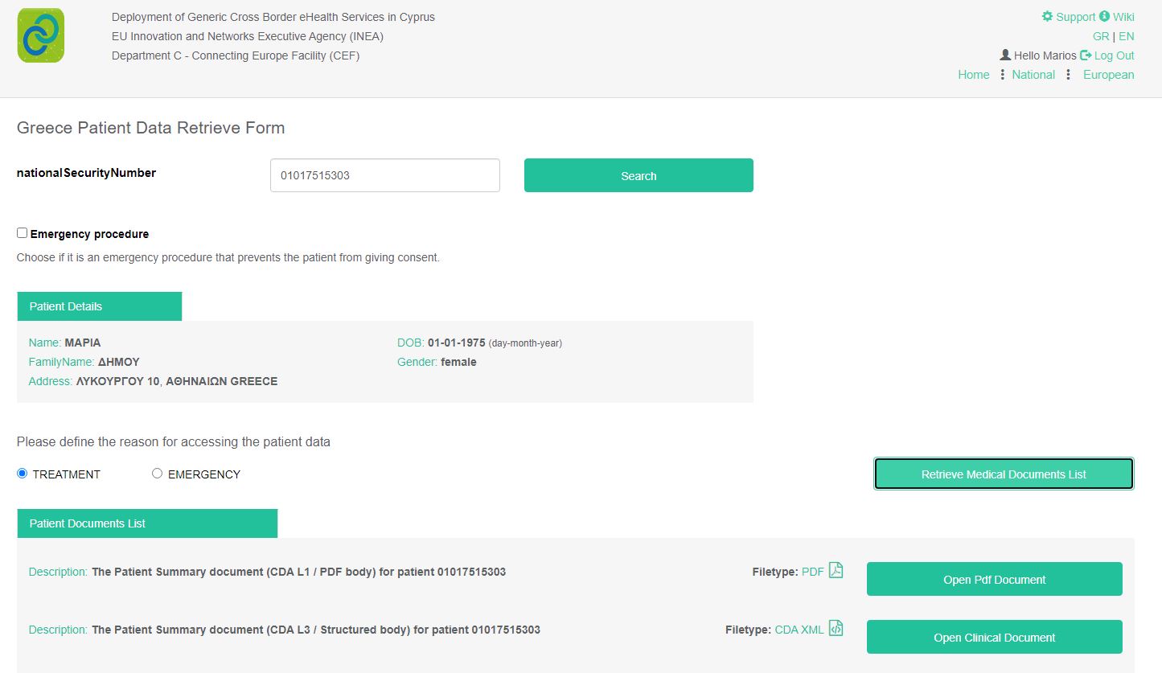
Task: Open the National menu
Action: [1033, 75]
